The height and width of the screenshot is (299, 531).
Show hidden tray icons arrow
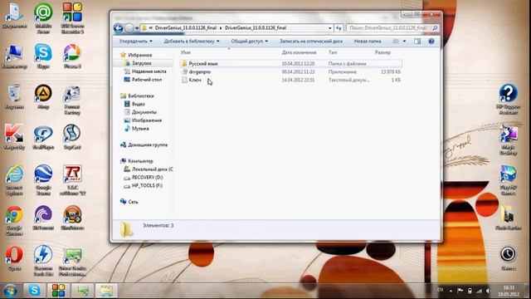[x=451, y=291]
